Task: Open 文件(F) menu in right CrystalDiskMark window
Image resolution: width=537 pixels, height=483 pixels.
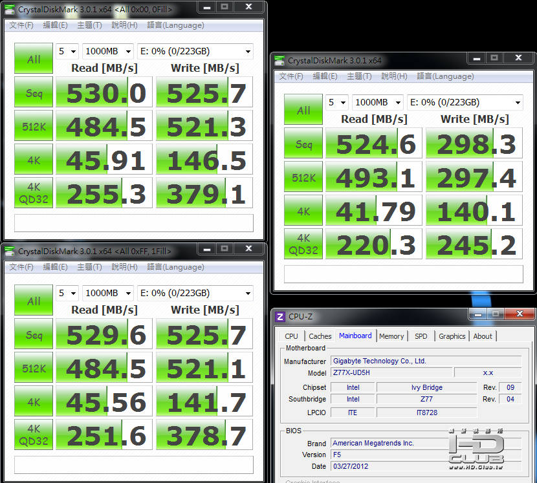Action: (291, 76)
